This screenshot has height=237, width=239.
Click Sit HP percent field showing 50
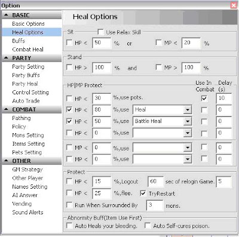[102, 43]
